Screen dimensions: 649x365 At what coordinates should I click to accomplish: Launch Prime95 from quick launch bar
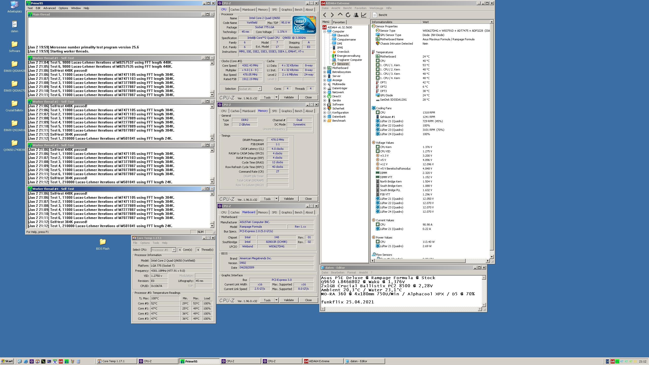66,361
